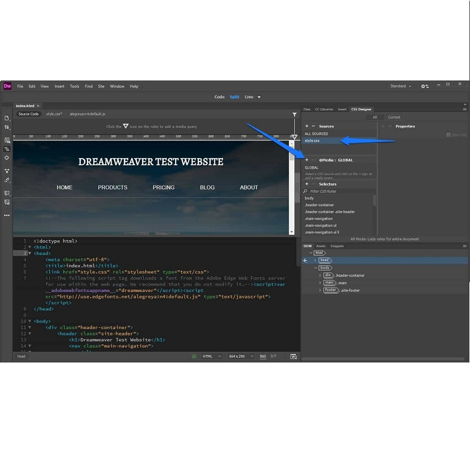Image resolution: width=470 pixels, height=470 pixels.
Task: Collapse the html node in DOM panel
Action: (311, 253)
